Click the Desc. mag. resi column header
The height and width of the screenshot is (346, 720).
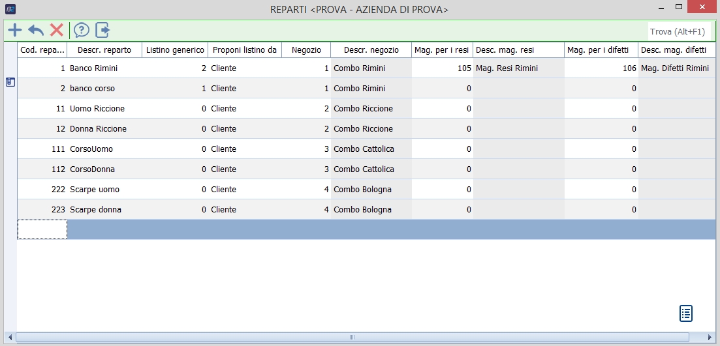pos(519,50)
